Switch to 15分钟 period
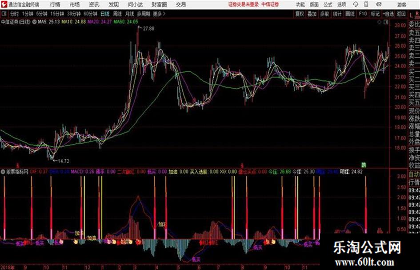The height and width of the screenshot is (270, 420). tap(57, 14)
